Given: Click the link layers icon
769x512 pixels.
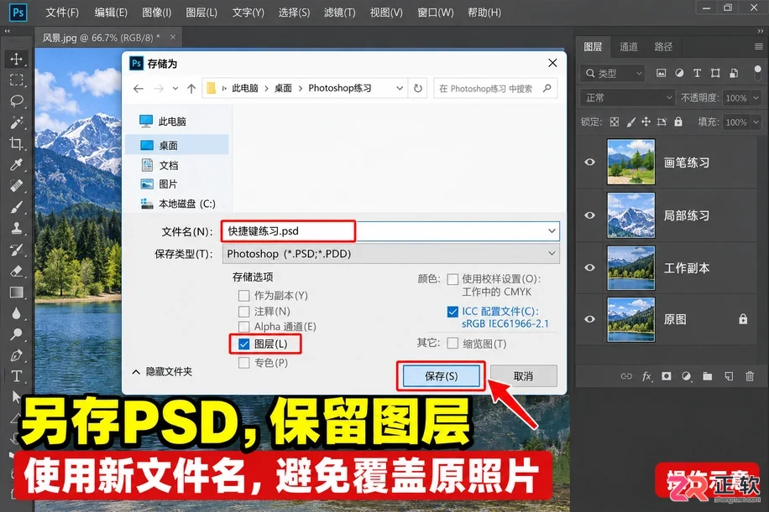Looking at the screenshot, I should click(x=626, y=376).
